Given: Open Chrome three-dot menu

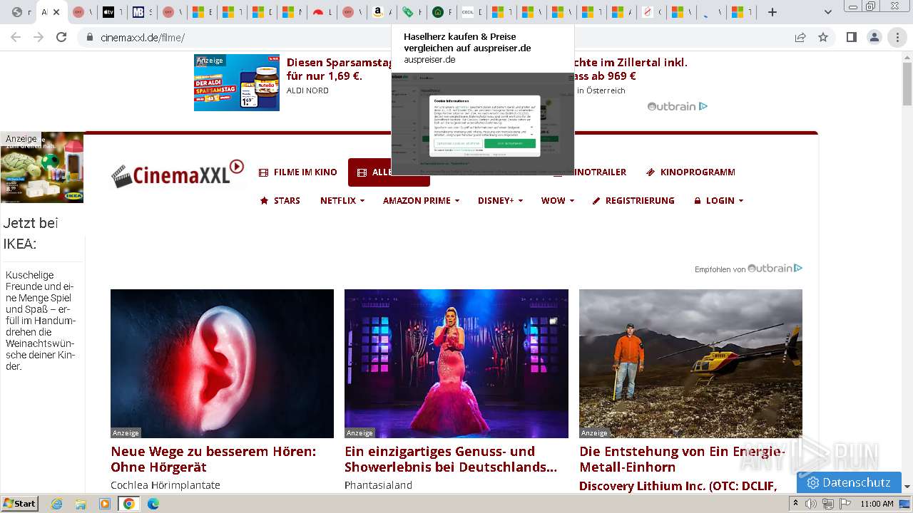Looking at the screenshot, I should [x=897, y=37].
